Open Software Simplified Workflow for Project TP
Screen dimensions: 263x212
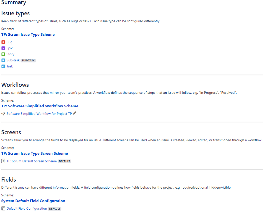[39, 114]
